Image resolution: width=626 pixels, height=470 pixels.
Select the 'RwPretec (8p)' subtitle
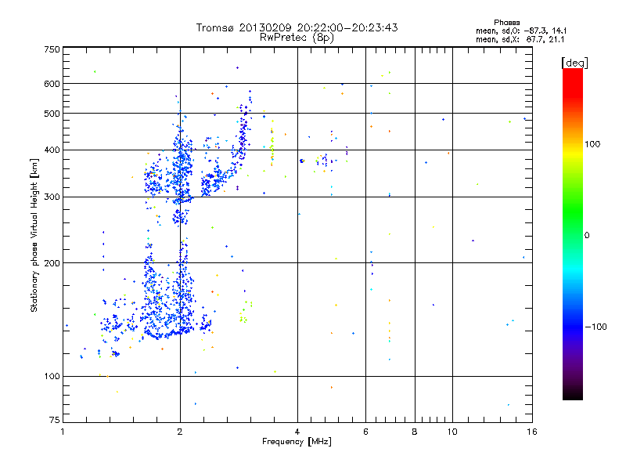pyautogui.click(x=297, y=38)
